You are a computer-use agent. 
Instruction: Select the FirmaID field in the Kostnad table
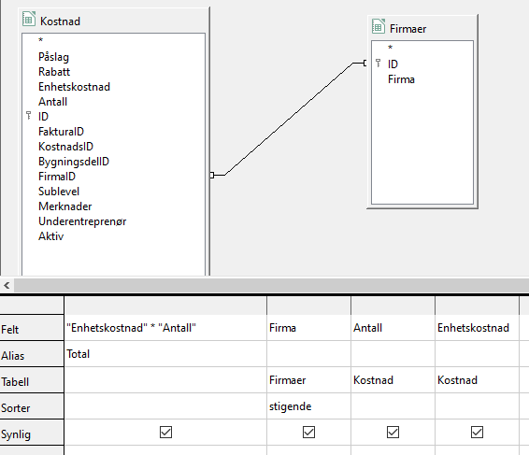coord(57,177)
